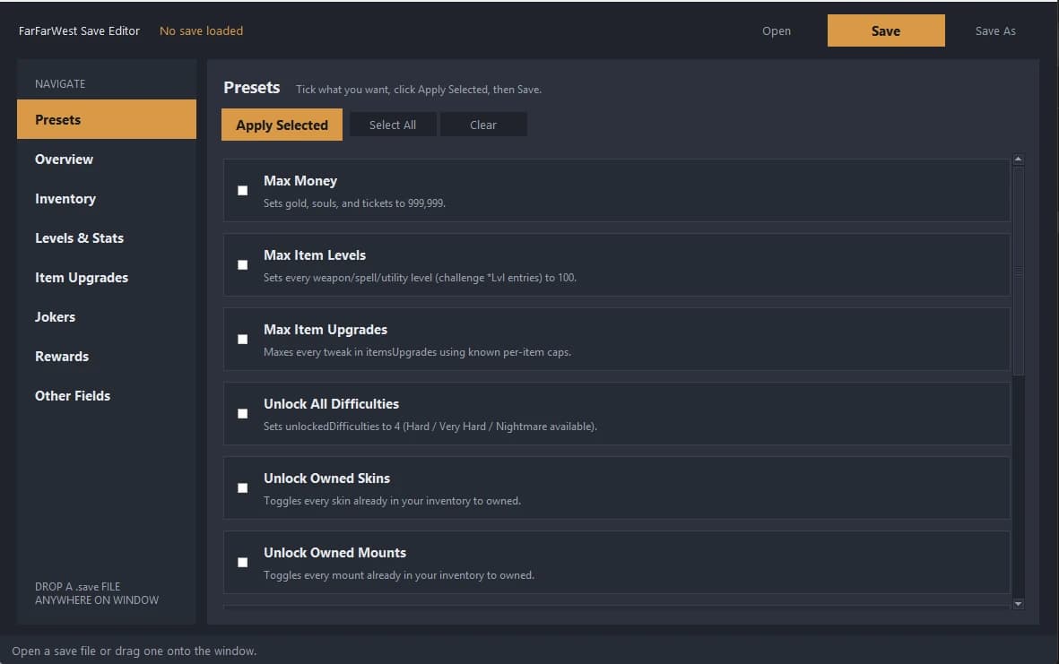Screen dimensions: 1059x664
Task: Click the scrollbar down arrow
Action: (1018, 603)
